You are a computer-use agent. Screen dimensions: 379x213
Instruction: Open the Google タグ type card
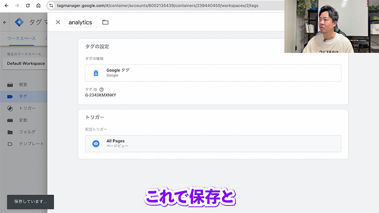[x=213, y=73]
